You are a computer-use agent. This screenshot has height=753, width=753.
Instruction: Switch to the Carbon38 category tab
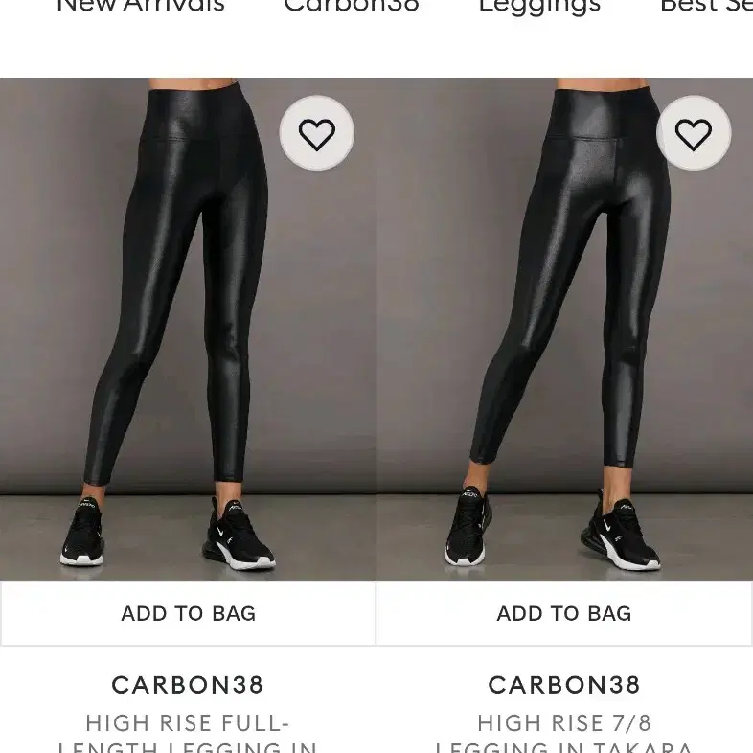pyautogui.click(x=352, y=7)
